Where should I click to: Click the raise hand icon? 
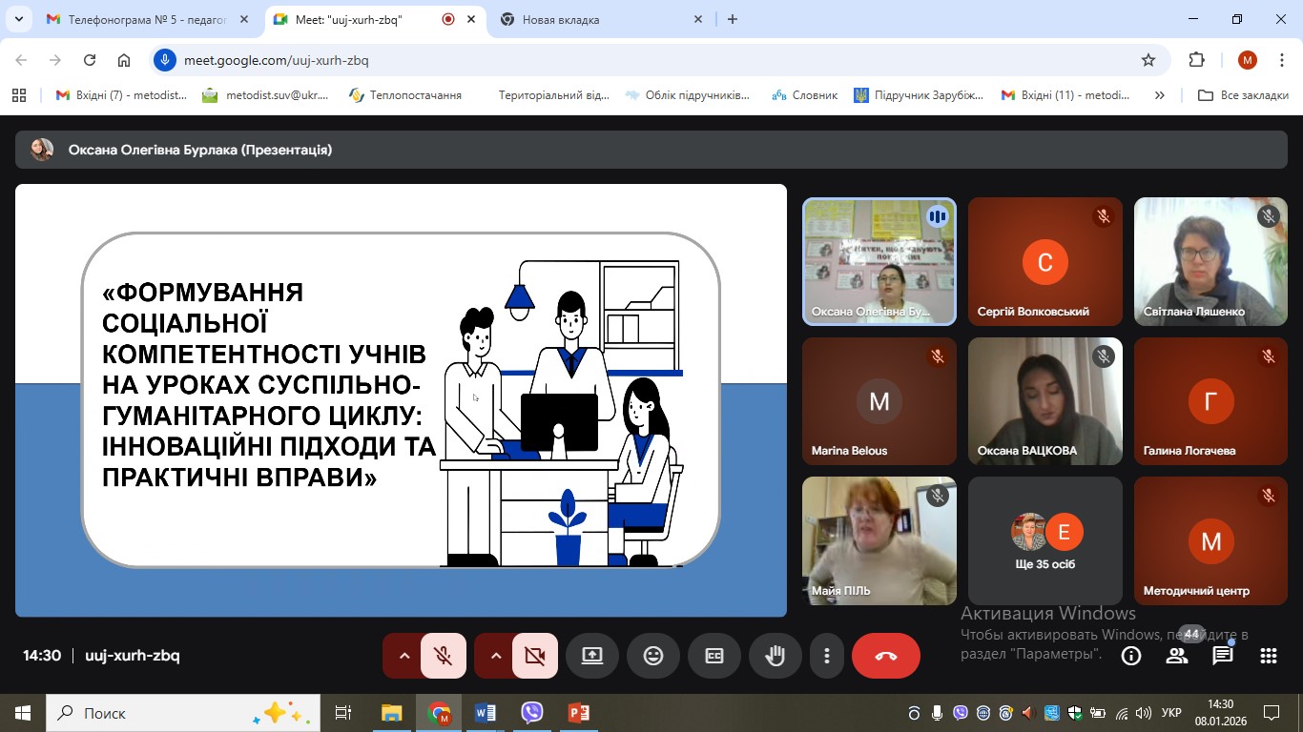(776, 656)
